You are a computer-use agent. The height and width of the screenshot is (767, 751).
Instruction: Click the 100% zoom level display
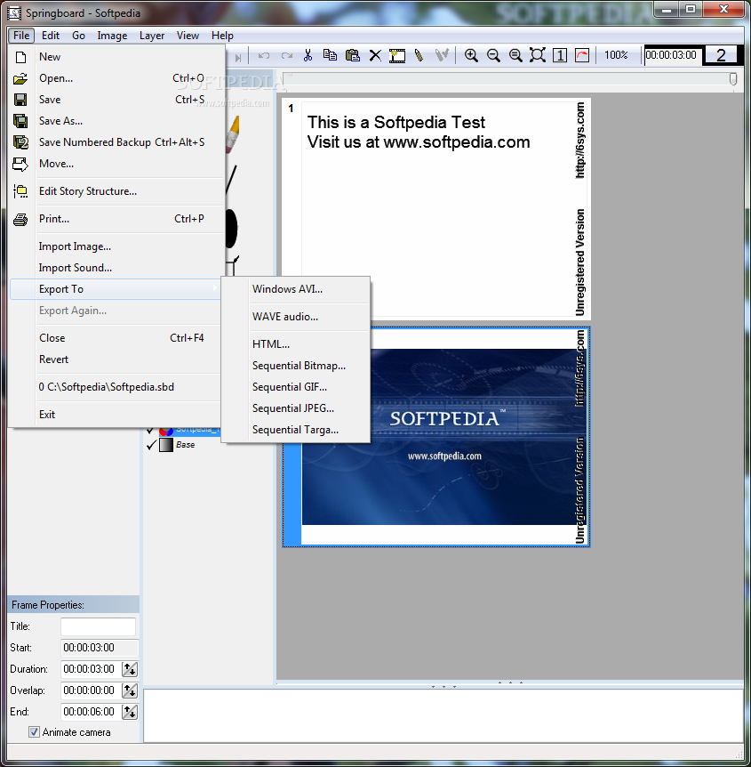point(616,55)
